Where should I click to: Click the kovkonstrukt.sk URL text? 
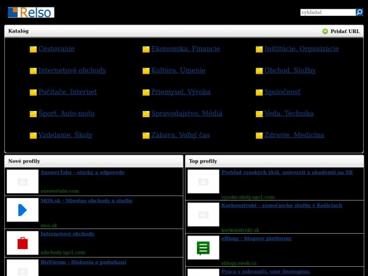240,230
